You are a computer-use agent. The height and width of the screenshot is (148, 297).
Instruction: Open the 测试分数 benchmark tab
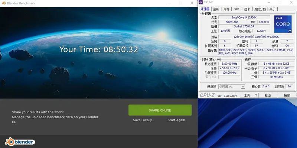click(260, 9)
